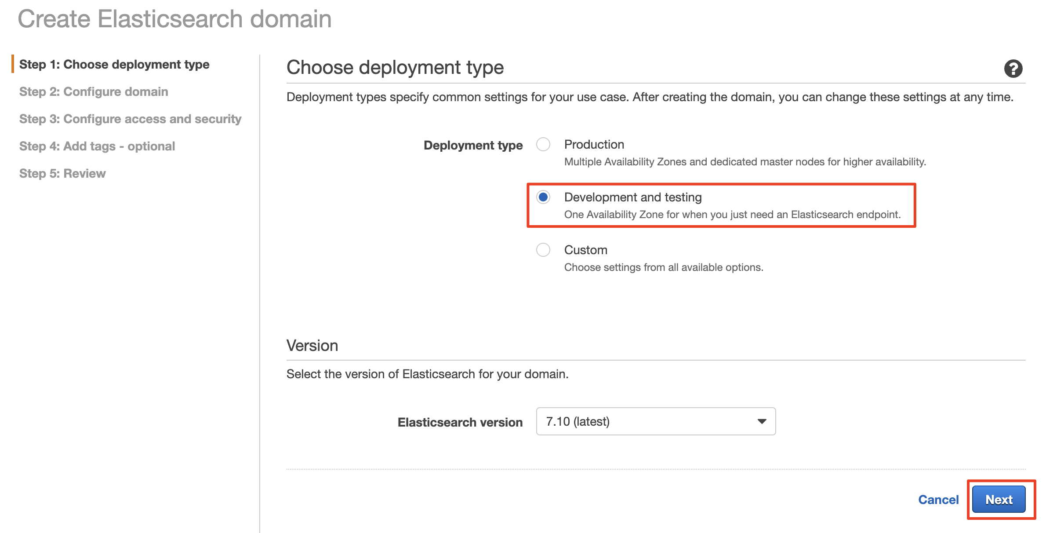The image size is (1046, 533).
Task: Click the Next button
Action: (x=999, y=500)
